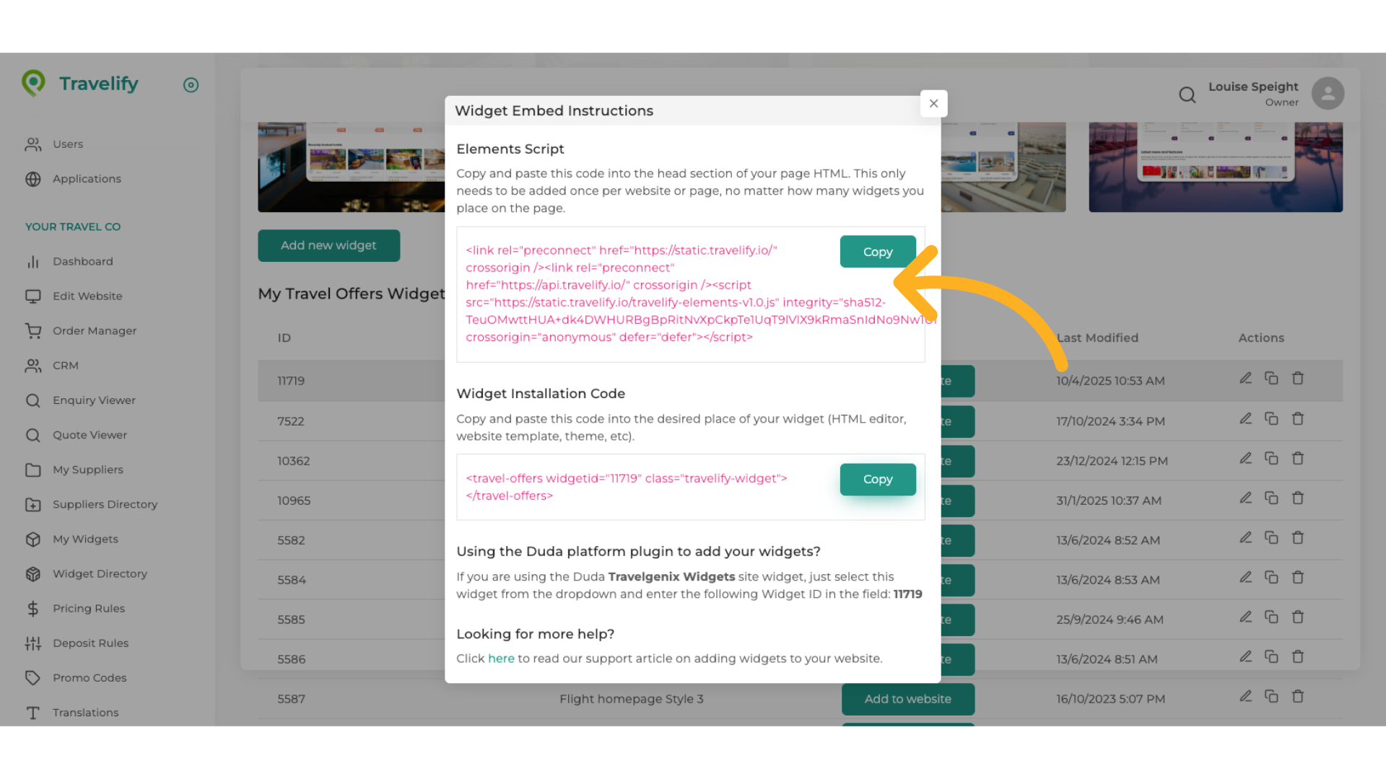Image resolution: width=1386 pixels, height=779 pixels.
Task: Open the Widget Directory
Action: 100,573
